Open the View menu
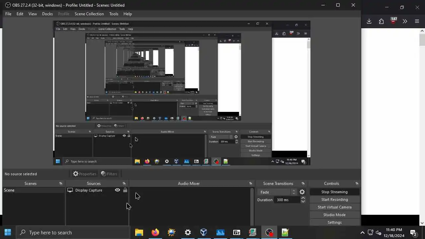Screen dimensions: 425x239 click(x=33, y=14)
